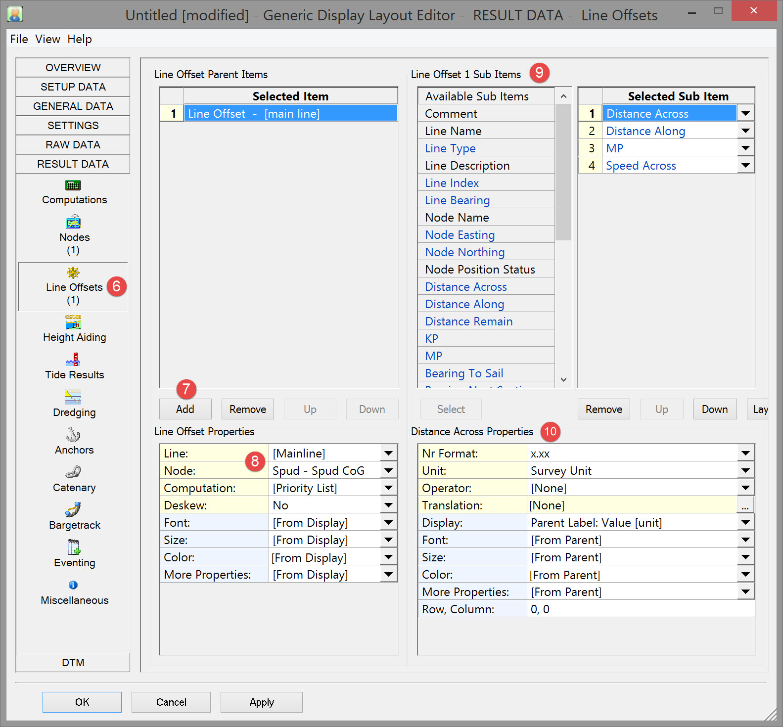Switch to the SETUP DATA tab
Screen dimensions: 783x727
point(73,87)
